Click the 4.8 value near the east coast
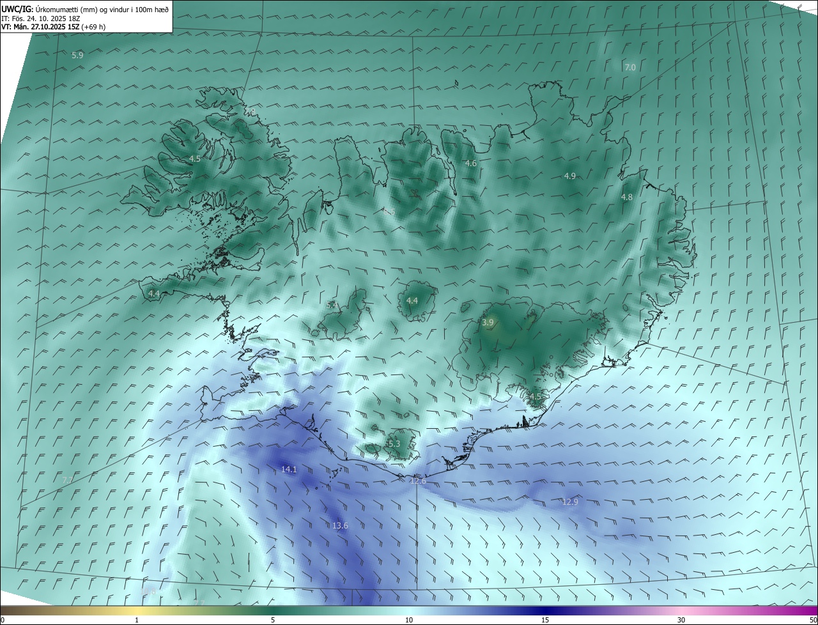This screenshot has height=625, width=818. 627,197
